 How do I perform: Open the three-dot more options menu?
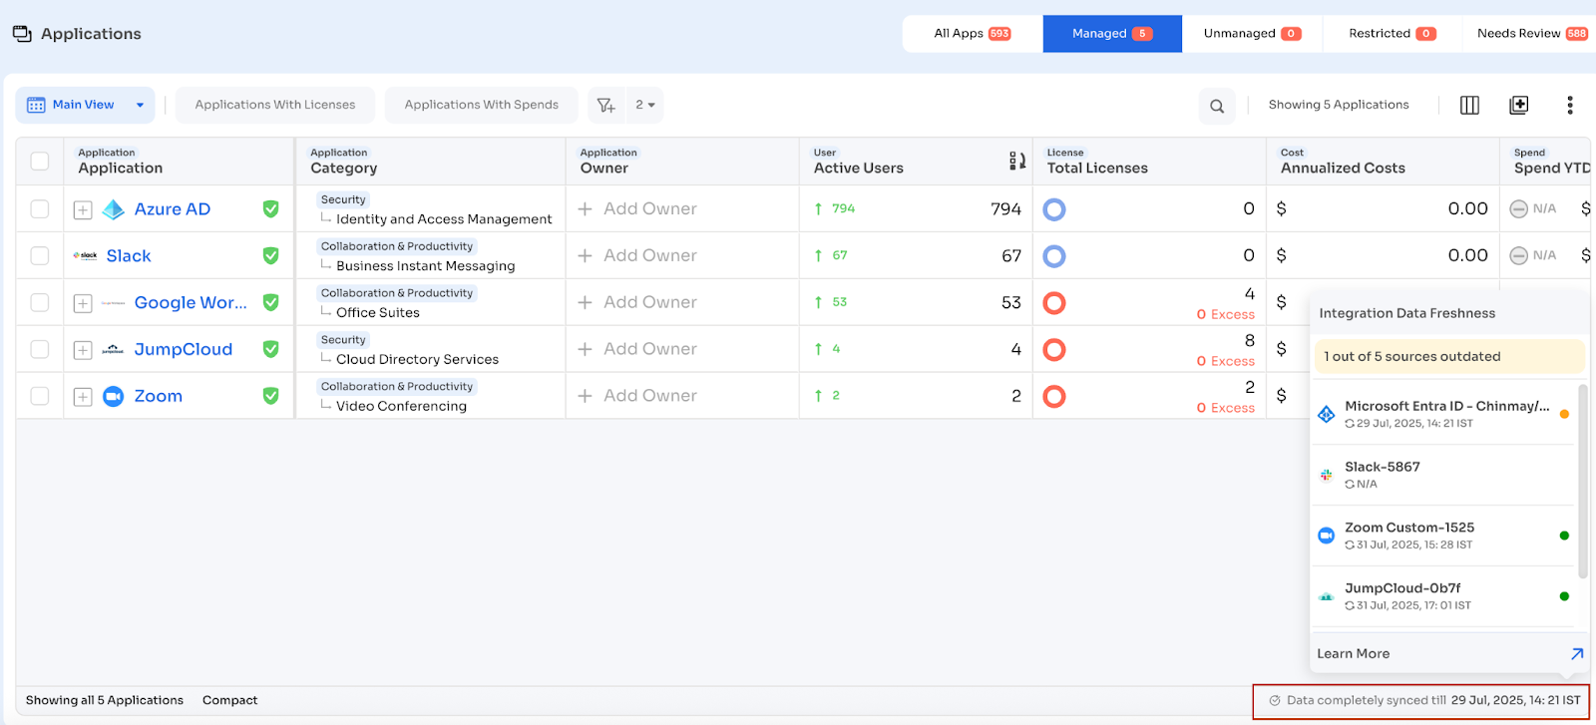[1570, 105]
